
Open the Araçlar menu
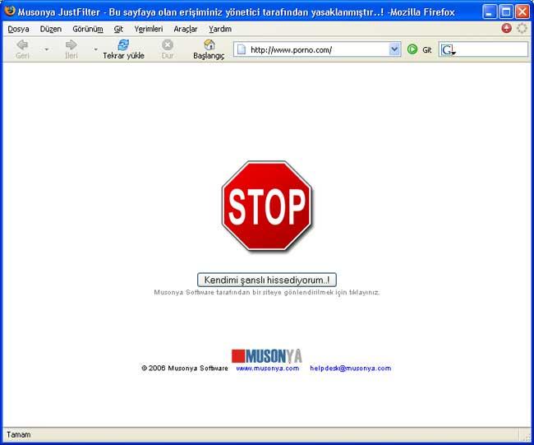coord(185,29)
